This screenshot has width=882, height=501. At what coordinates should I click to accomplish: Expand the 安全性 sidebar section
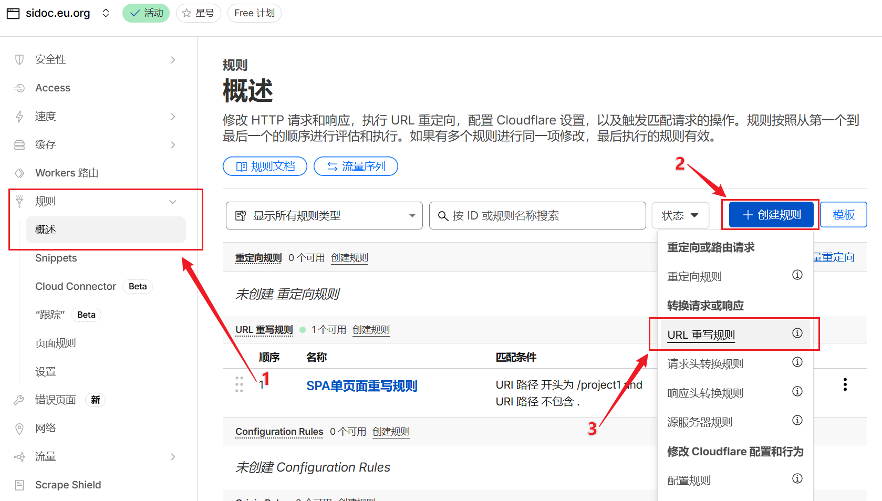(172, 60)
